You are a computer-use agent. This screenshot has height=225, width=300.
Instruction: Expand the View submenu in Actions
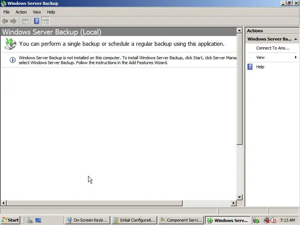(273, 57)
